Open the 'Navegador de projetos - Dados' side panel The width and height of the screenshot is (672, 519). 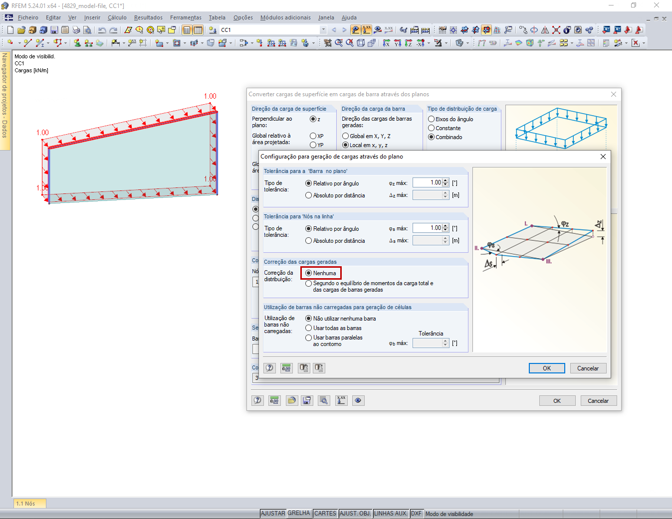point(5,100)
